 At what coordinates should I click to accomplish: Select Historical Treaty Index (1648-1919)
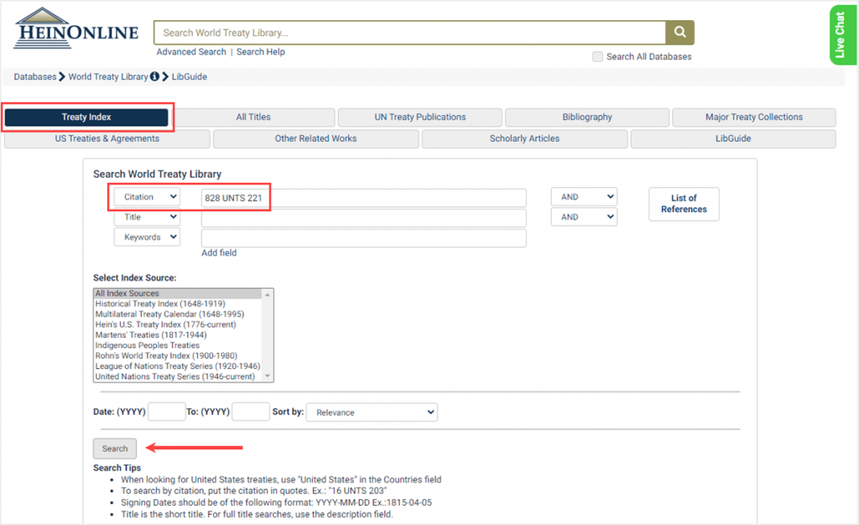[178, 304]
